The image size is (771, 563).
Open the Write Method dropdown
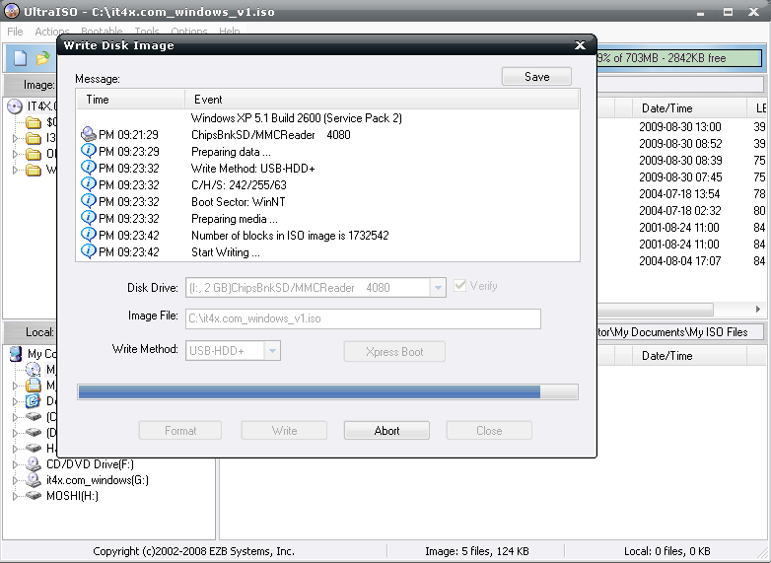[272, 351]
